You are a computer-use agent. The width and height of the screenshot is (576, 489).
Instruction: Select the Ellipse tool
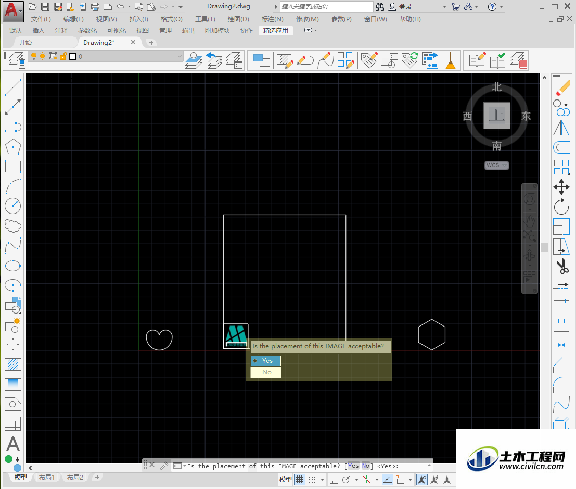point(13,266)
